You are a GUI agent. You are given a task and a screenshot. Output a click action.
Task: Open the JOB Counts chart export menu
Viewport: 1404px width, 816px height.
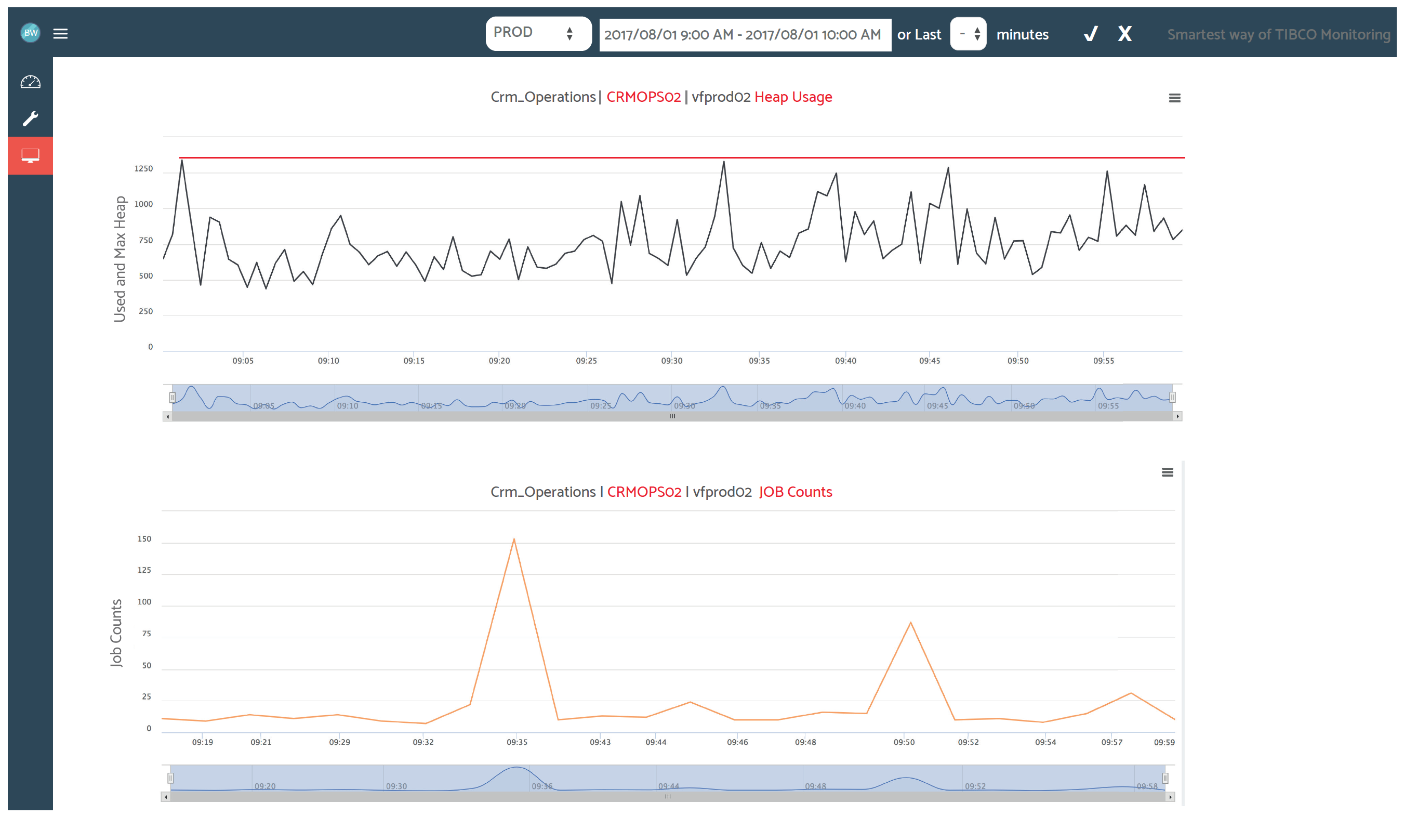[x=1168, y=471]
